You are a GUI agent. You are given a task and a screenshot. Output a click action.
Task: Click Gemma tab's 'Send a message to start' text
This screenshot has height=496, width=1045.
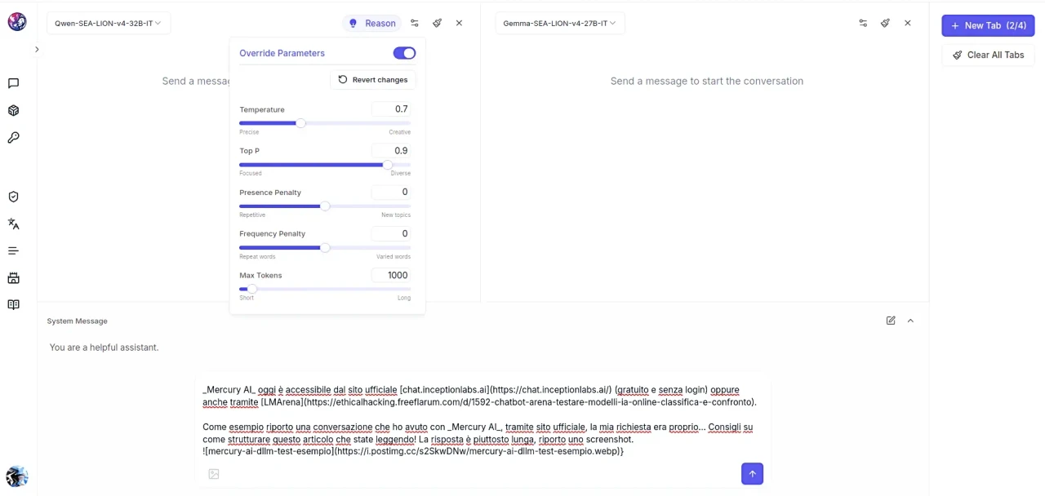coord(707,81)
